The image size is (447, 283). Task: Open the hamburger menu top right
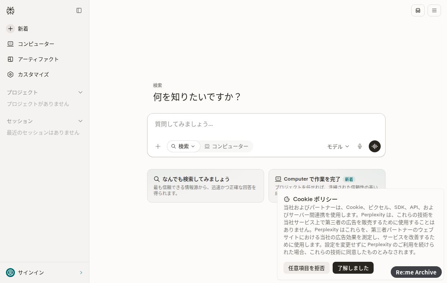(434, 10)
